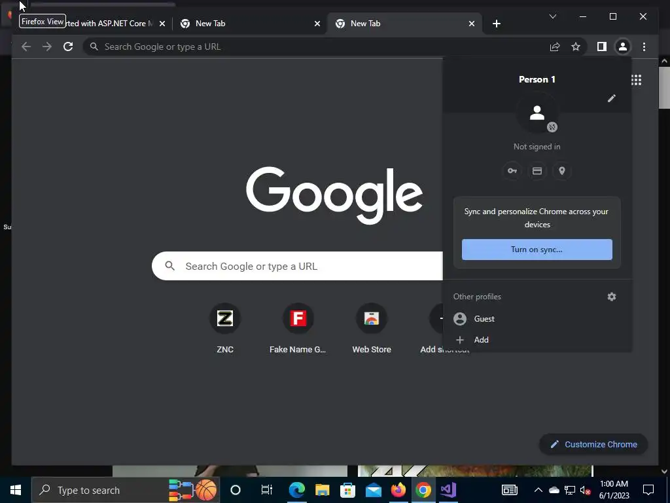Add a new Chrome profile
Image resolution: width=670 pixels, height=503 pixels.
(x=537, y=340)
